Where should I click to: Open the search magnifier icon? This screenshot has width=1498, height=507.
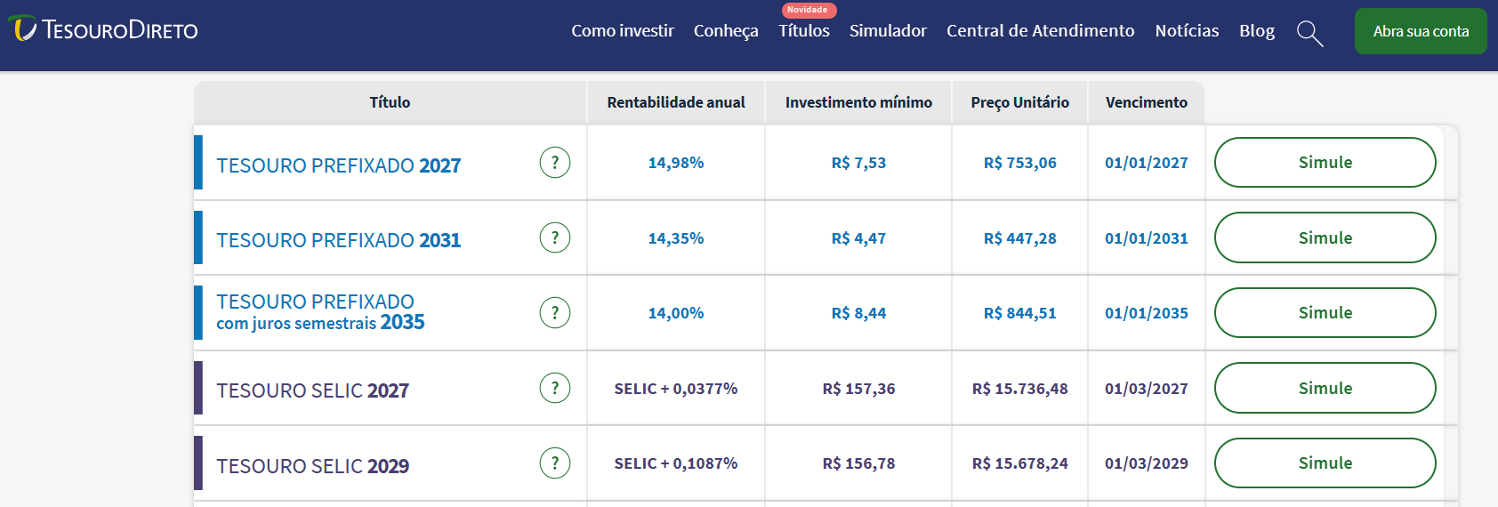pyautogui.click(x=1309, y=34)
